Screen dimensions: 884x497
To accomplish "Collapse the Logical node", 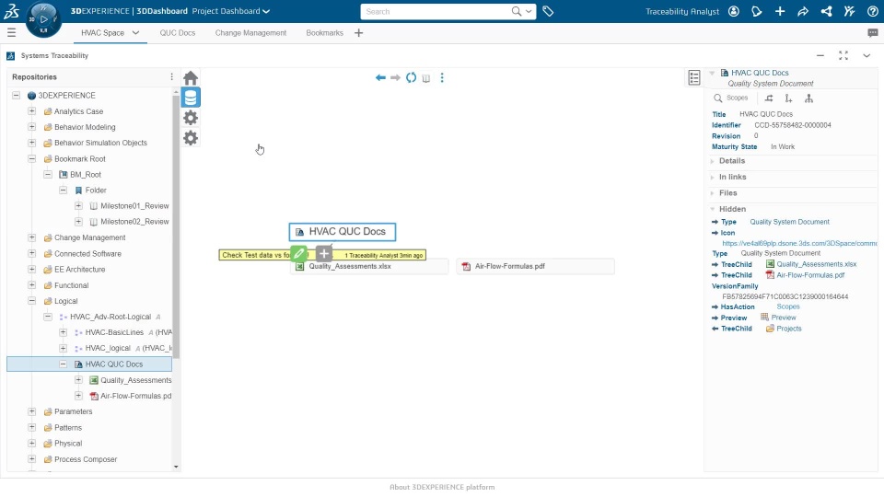I will tap(31, 301).
